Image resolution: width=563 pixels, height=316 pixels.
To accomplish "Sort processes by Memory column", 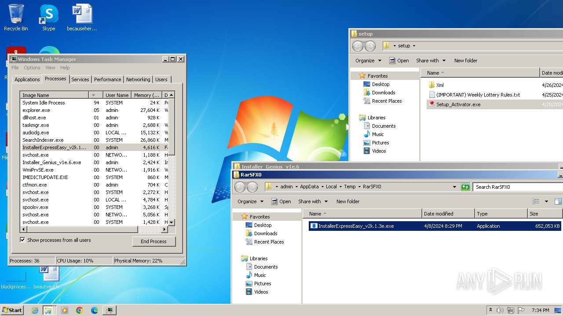I will 147,95.
